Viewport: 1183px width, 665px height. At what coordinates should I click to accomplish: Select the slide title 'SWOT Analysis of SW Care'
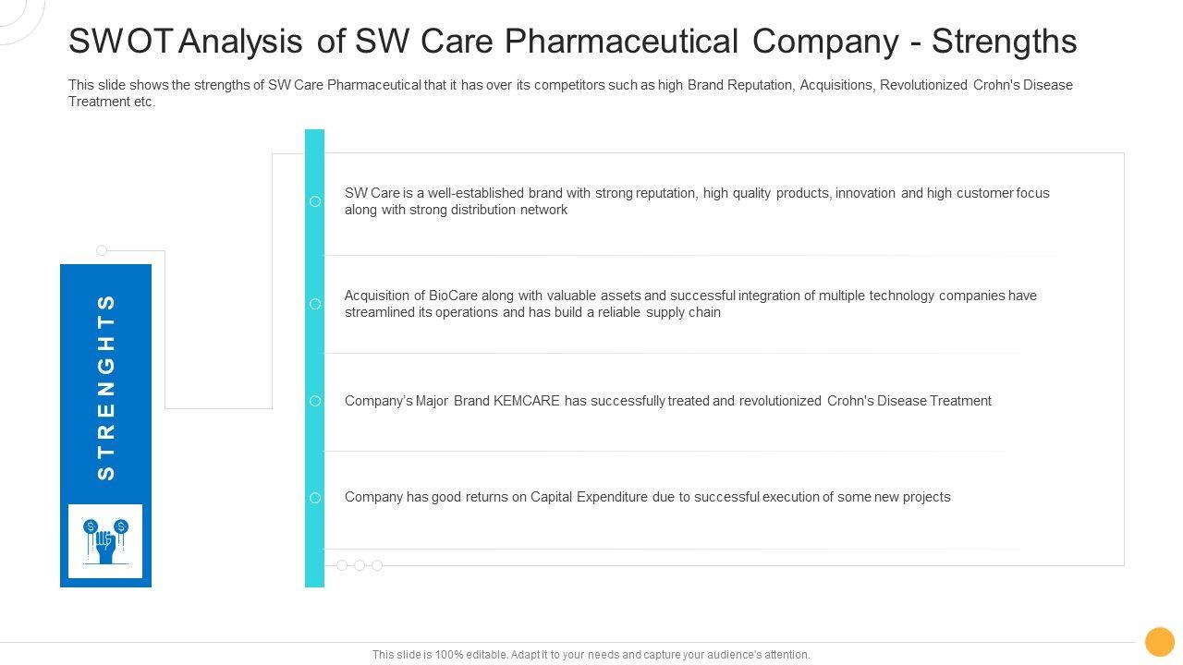point(573,42)
